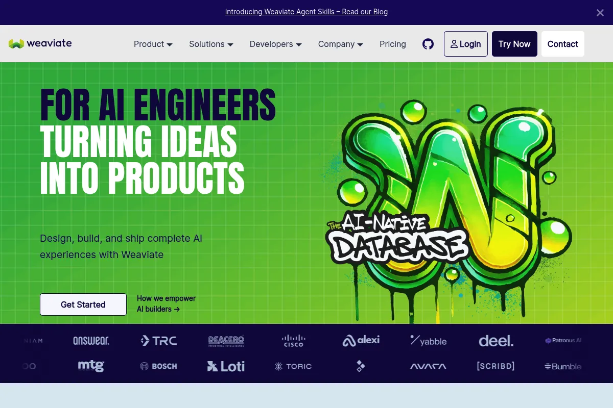This screenshot has height=408, width=613.
Task: Click the Deacero customer logo
Action: [226, 341]
